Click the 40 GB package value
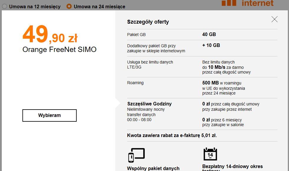This screenshot has height=171, width=289. coord(209,35)
